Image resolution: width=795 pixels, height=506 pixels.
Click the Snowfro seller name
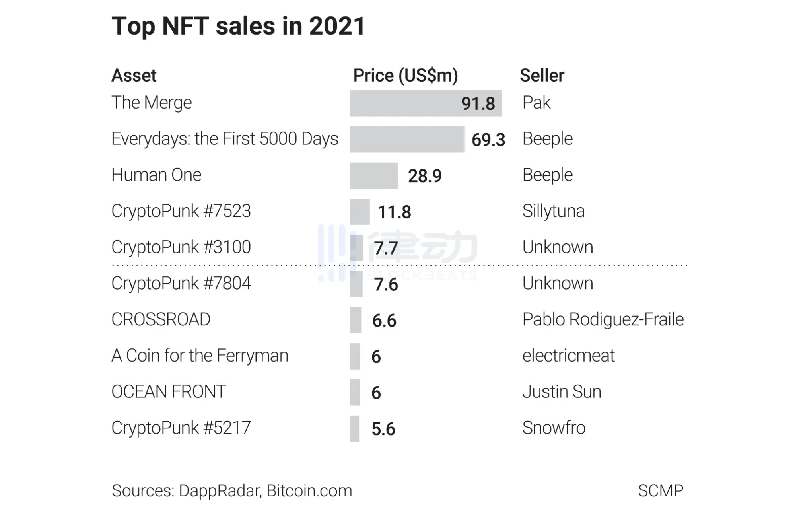coord(554,428)
